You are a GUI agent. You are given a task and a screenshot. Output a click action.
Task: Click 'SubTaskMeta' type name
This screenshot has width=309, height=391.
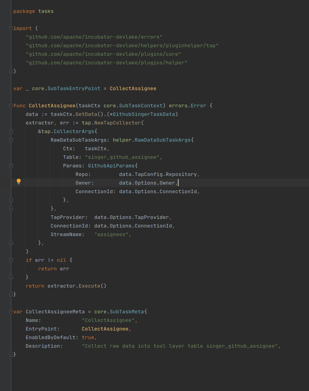click(127, 312)
